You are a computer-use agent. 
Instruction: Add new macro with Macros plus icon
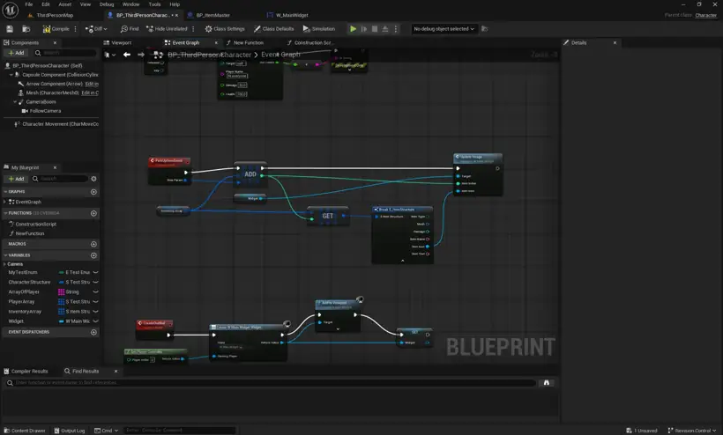[x=93, y=244]
